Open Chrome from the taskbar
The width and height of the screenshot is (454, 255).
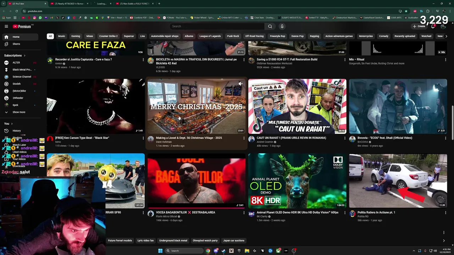pyautogui.click(x=208, y=251)
